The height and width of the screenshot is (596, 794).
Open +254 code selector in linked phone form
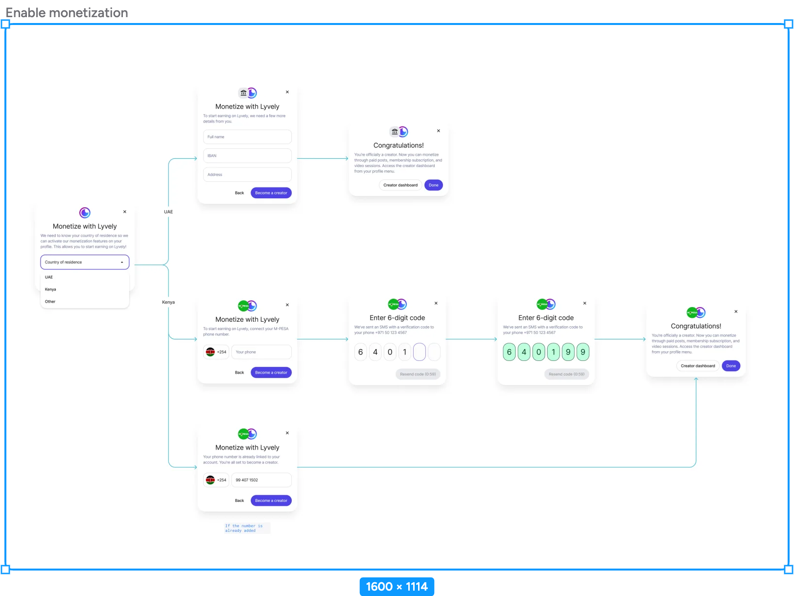point(216,480)
